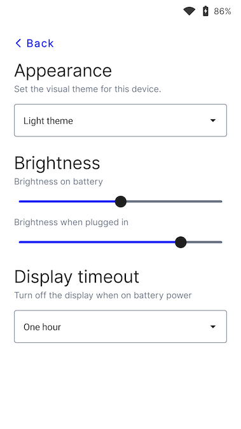This screenshot has height=429, width=241.
Task: Click the plugged-in brightness slider handle
Action: (x=181, y=242)
